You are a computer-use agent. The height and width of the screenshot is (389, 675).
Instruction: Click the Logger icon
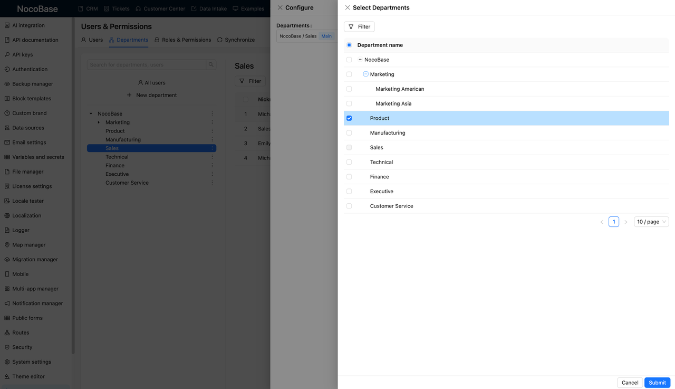pyautogui.click(x=7, y=230)
